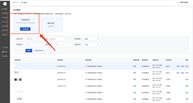Viewport: 193px width, 103px height.
Task: Open the 财务 finance sidebar item
Action: pos(5,35)
